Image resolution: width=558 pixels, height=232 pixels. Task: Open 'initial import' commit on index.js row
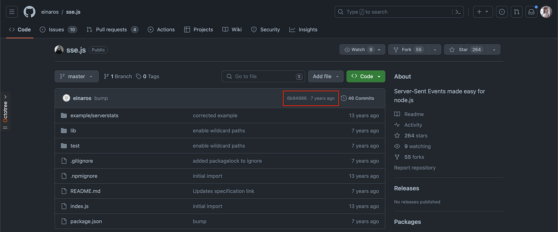(x=208, y=206)
